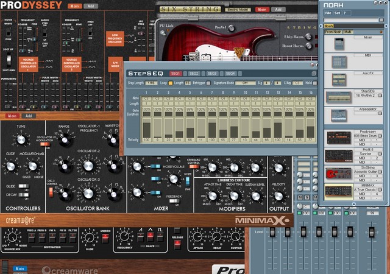This screenshot has height=274, width=390.
Task: Toggle the StepSEQ Retrigger checkbox
Action: (x=208, y=83)
